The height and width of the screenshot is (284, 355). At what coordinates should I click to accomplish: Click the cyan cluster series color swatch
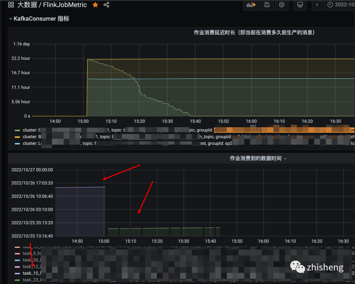(17, 144)
